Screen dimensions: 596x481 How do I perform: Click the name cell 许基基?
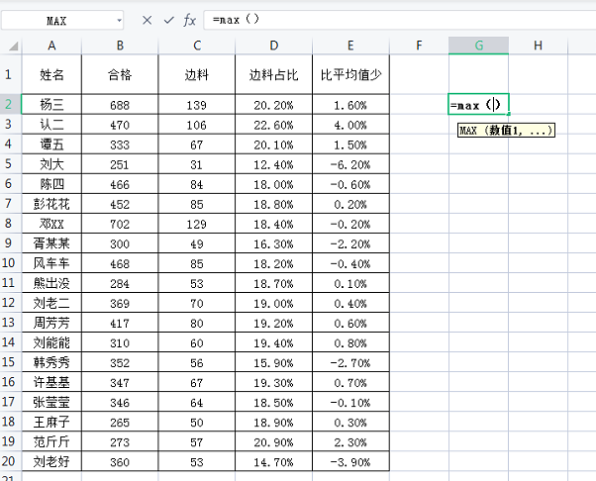(51, 382)
